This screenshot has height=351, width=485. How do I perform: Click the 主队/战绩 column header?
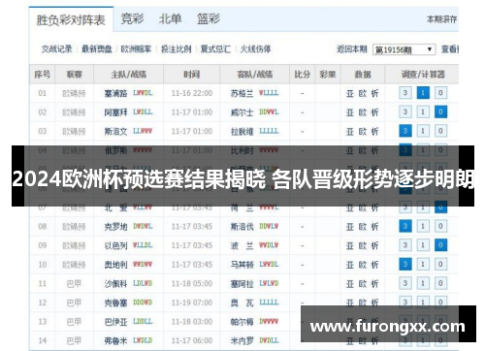pos(129,75)
